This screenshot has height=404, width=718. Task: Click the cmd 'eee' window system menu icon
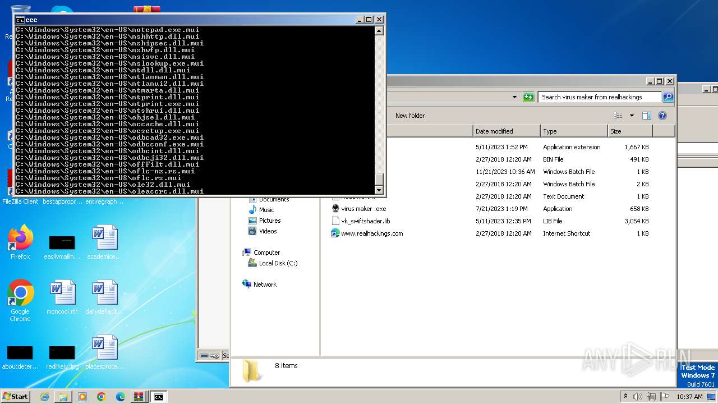(x=20, y=20)
